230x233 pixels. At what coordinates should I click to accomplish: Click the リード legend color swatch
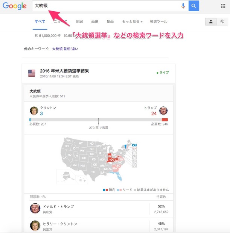(119, 190)
